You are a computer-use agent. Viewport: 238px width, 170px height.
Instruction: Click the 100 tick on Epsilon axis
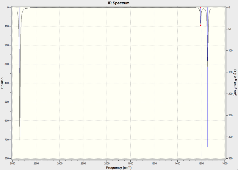coord(7,26)
